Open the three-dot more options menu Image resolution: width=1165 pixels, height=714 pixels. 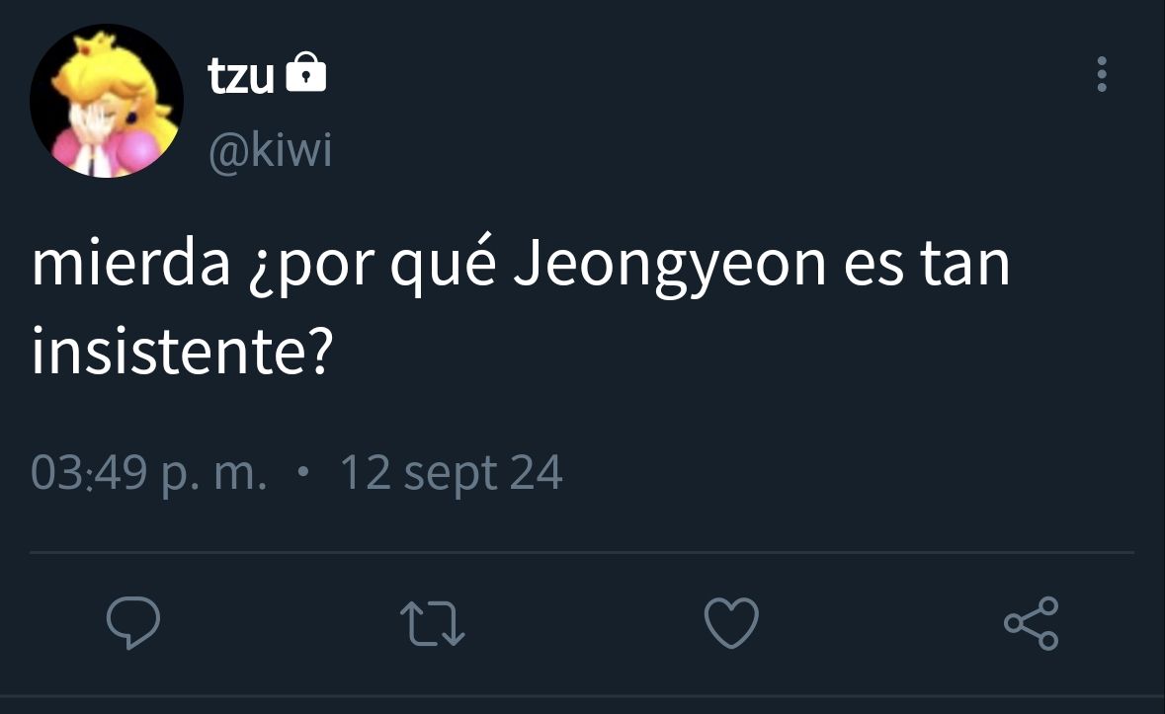pyautogui.click(x=1102, y=74)
